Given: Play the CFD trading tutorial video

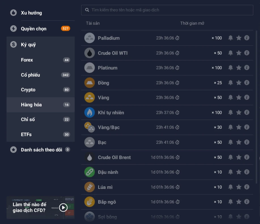Looking at the screenshot, I should 63,208.
